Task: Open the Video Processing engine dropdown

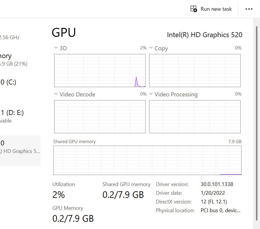Action: 151,94
